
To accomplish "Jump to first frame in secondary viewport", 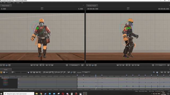I will coord(117,65).
